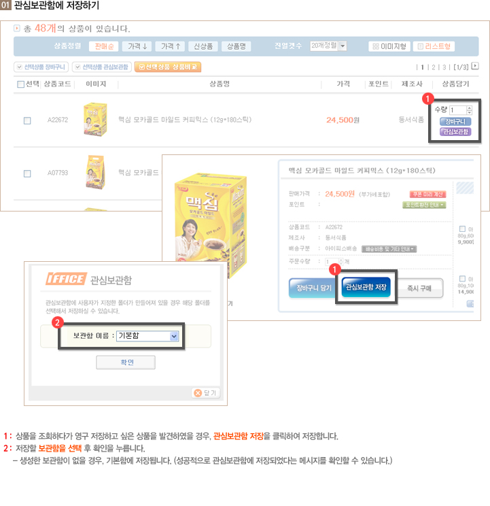Go to next page arrow icon
This screenshot has height=506, width=490.
(x=475, y=66)
